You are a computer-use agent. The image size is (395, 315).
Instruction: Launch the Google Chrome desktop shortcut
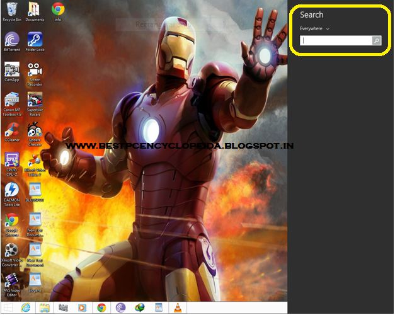point(12,224)
